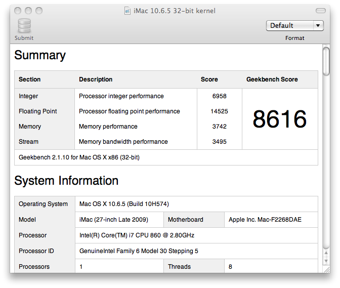
Task: Click the Integer score 6958
Action: tap(219, 96)
